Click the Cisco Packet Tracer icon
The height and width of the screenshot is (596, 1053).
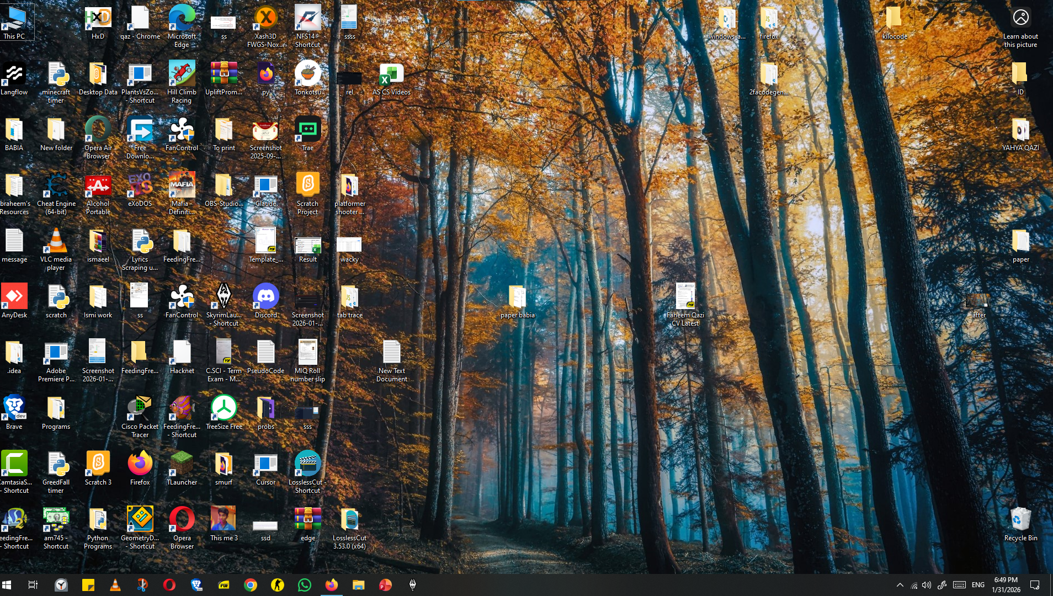[140, 409]
